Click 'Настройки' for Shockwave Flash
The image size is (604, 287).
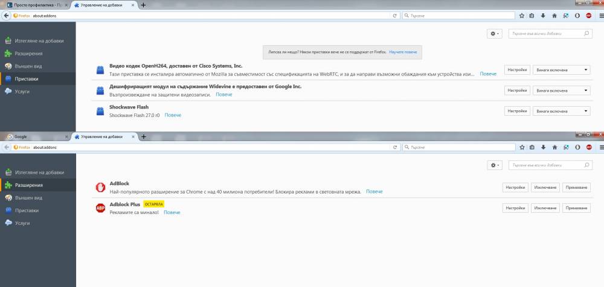[x=517, y=111]
